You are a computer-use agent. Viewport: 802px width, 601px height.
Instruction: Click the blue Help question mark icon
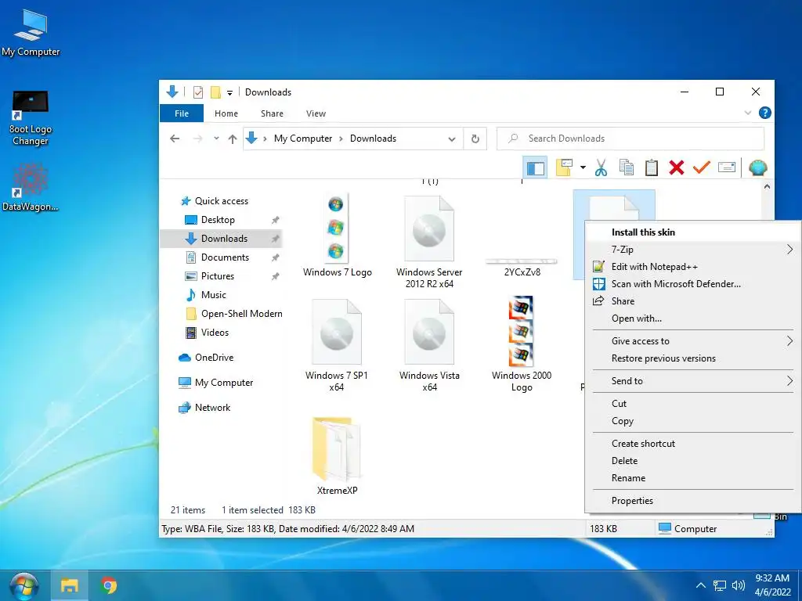[x=764, y=113]
